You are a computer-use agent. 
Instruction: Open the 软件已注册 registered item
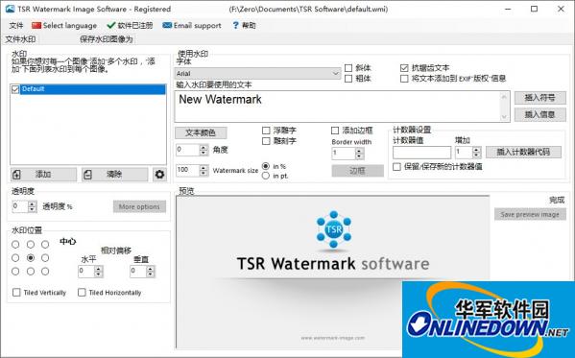click(x=130, y=25)
